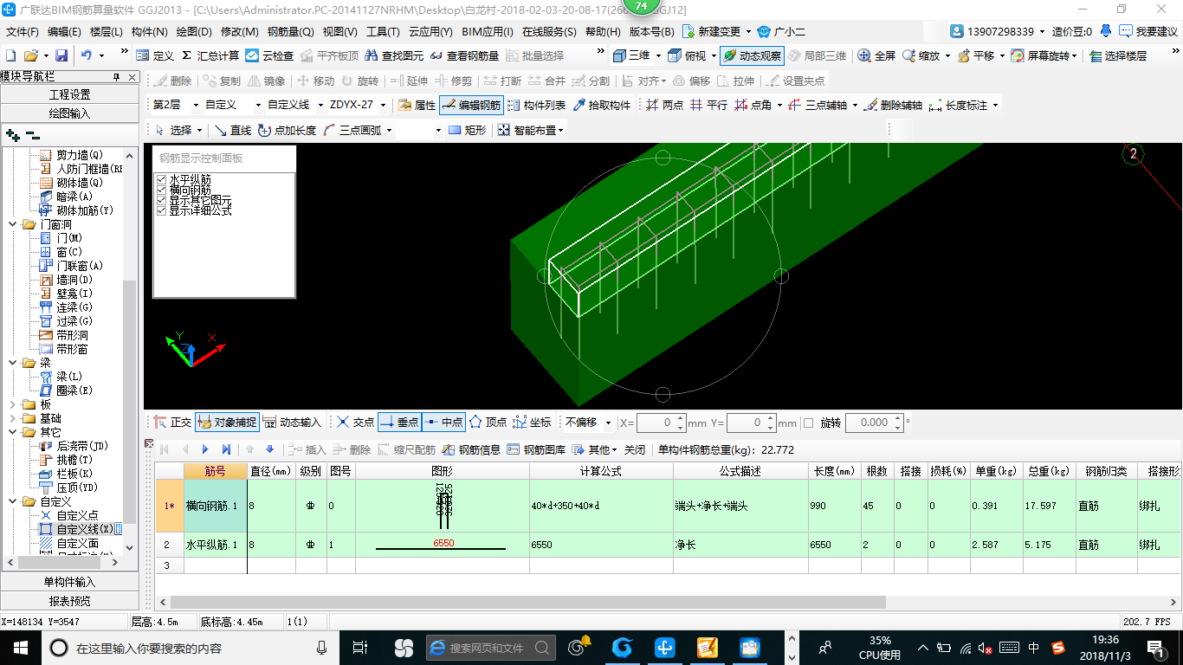This screenshot has width=1183, height=665.
Task: Click 删除辅轴 delete auxiliary axis
Action: coord(893,106)
